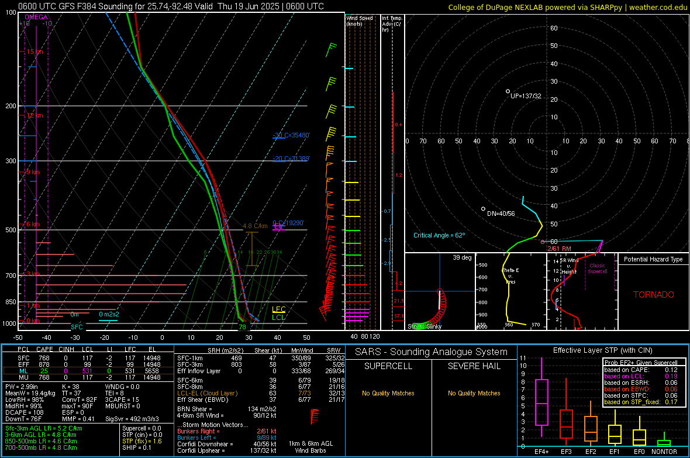Select the 0 m2s2 inflow label
This screenshot has height=458, width=690.
[x=109, y=314]
